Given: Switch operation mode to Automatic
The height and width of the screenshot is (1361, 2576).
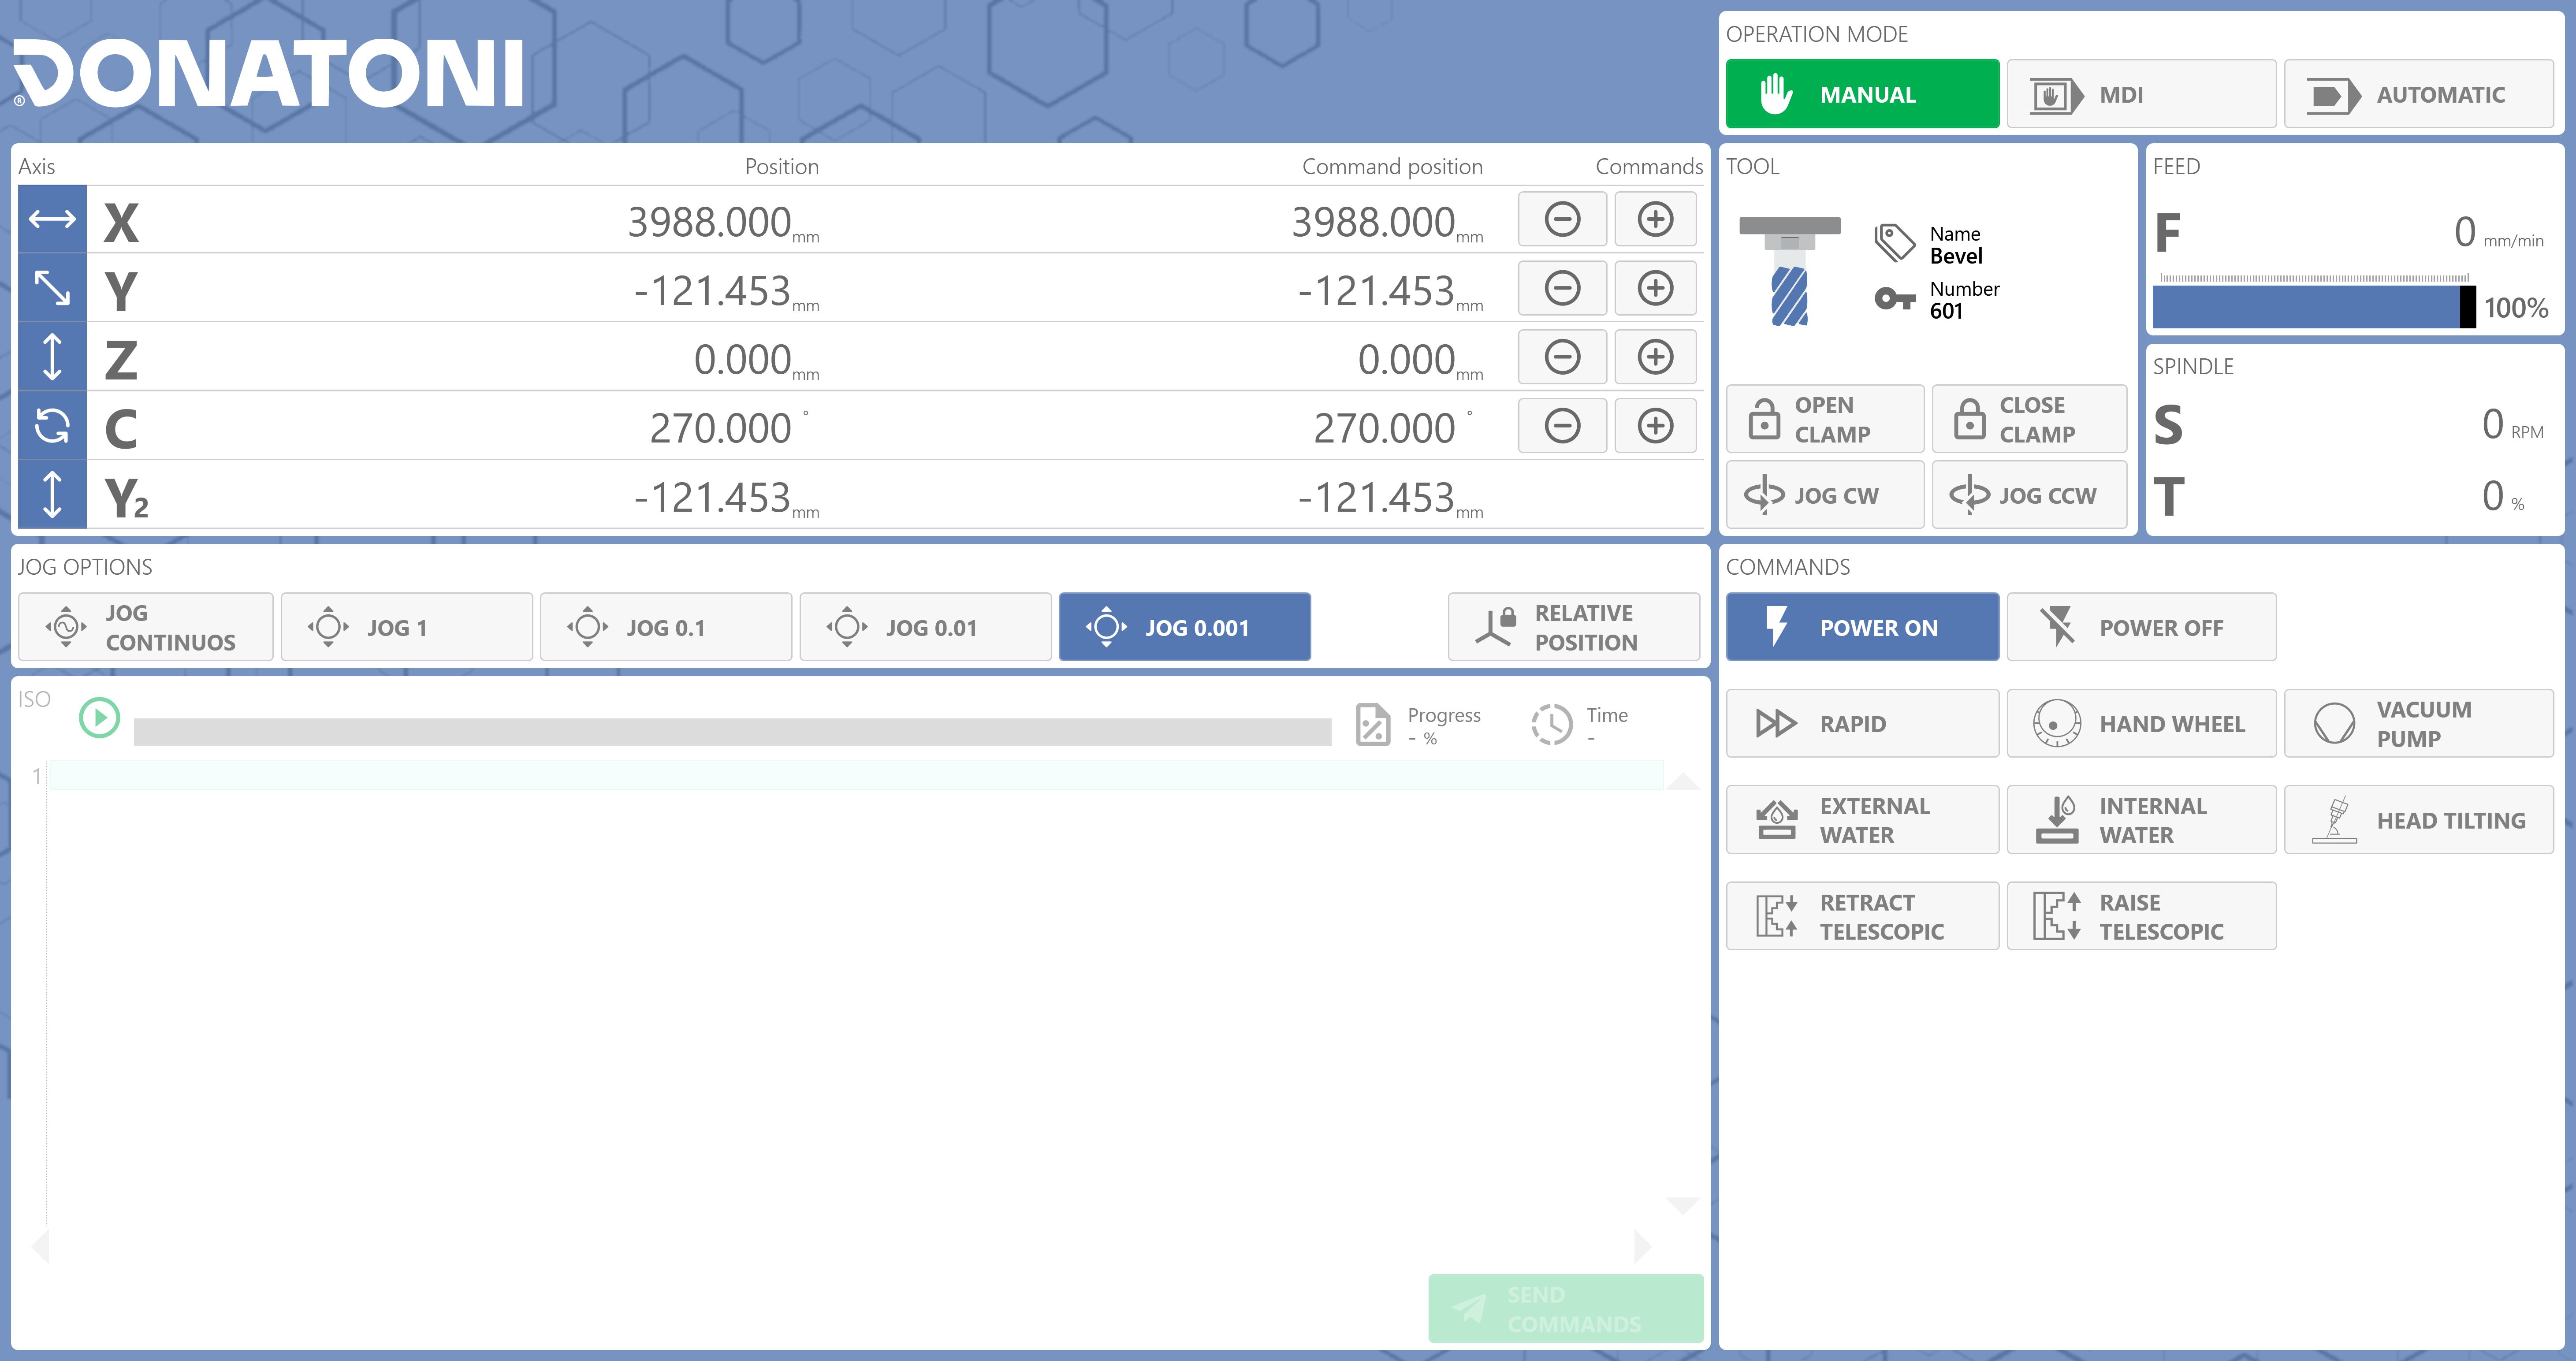Looking at the screenshot, I should 2418,94.
